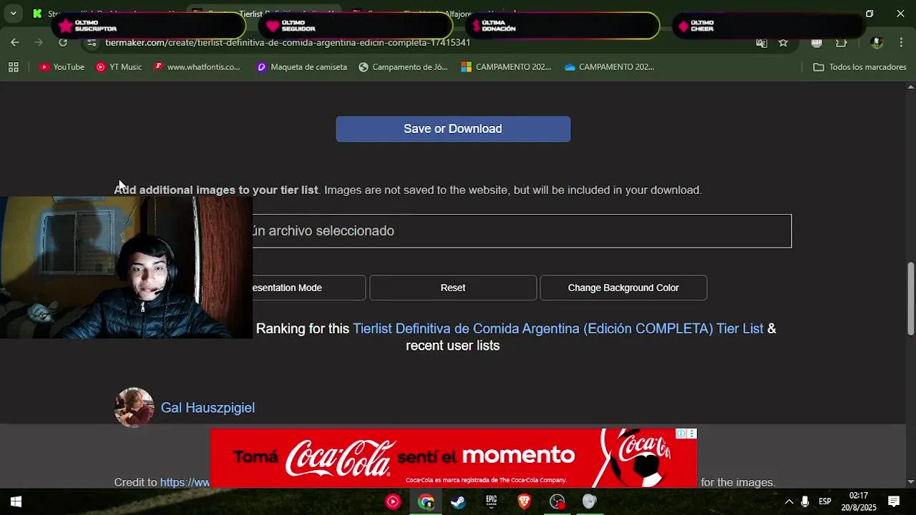Screen dimensions: 916x515
Task: Reload the page with the refresh icon
Action: [63, 42]
